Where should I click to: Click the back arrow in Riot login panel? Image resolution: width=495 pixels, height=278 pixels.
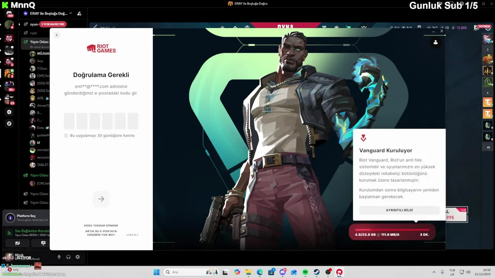56,35
